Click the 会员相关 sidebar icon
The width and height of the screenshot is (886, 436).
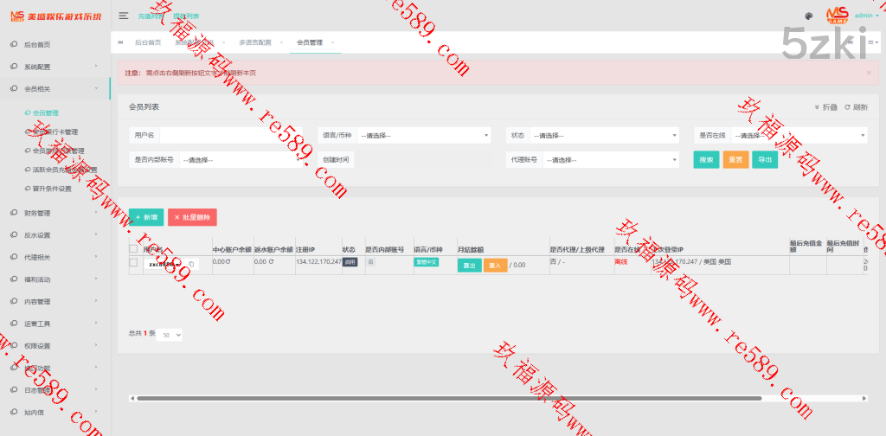[x=14, y=88]
